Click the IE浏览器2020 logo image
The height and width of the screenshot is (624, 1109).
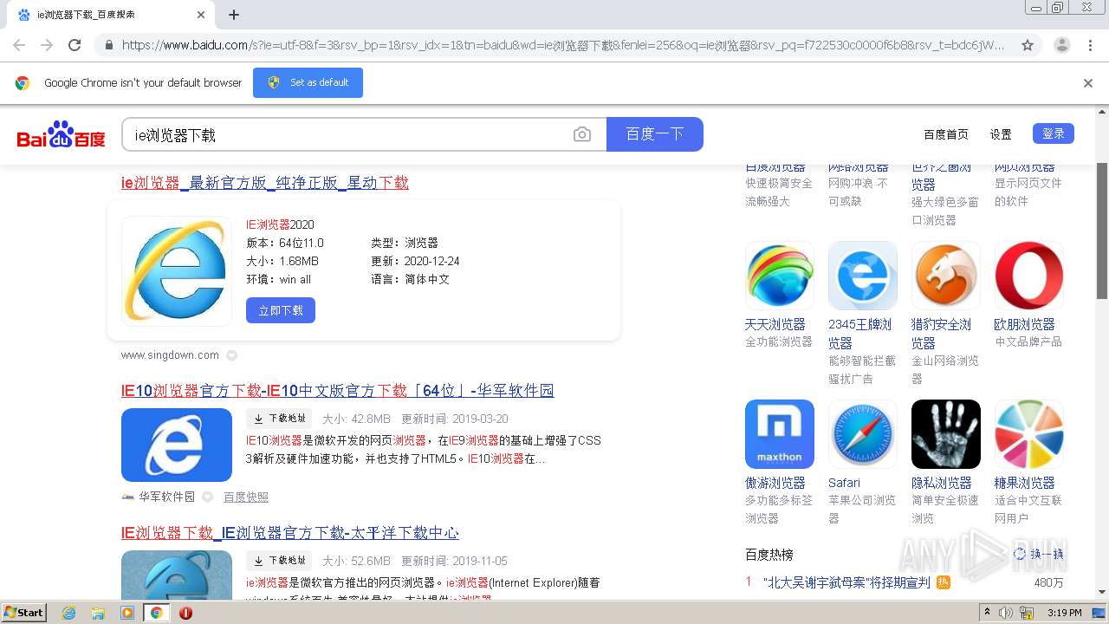[177, 270]
